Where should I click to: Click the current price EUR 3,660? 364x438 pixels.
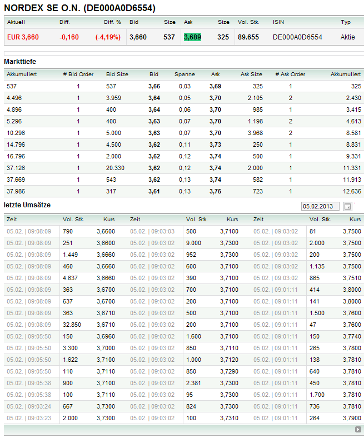[x=23, y=37]
